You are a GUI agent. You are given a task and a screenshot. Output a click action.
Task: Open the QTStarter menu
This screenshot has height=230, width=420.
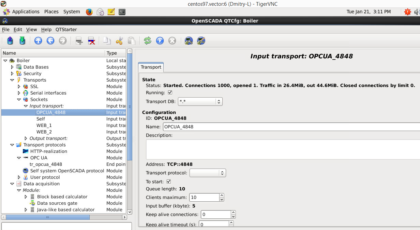pyautogui.click(x=66, y=30)
